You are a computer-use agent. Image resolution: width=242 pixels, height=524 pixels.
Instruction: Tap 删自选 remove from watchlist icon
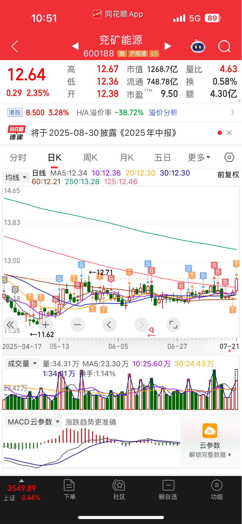[168, 485]
